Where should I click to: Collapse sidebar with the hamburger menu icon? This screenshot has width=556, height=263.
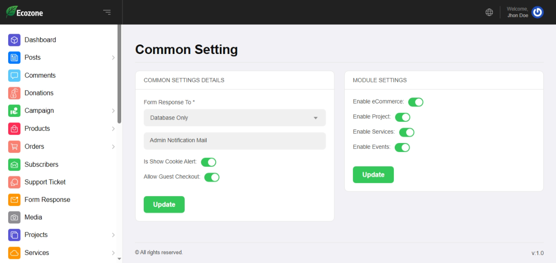point(107,12)
